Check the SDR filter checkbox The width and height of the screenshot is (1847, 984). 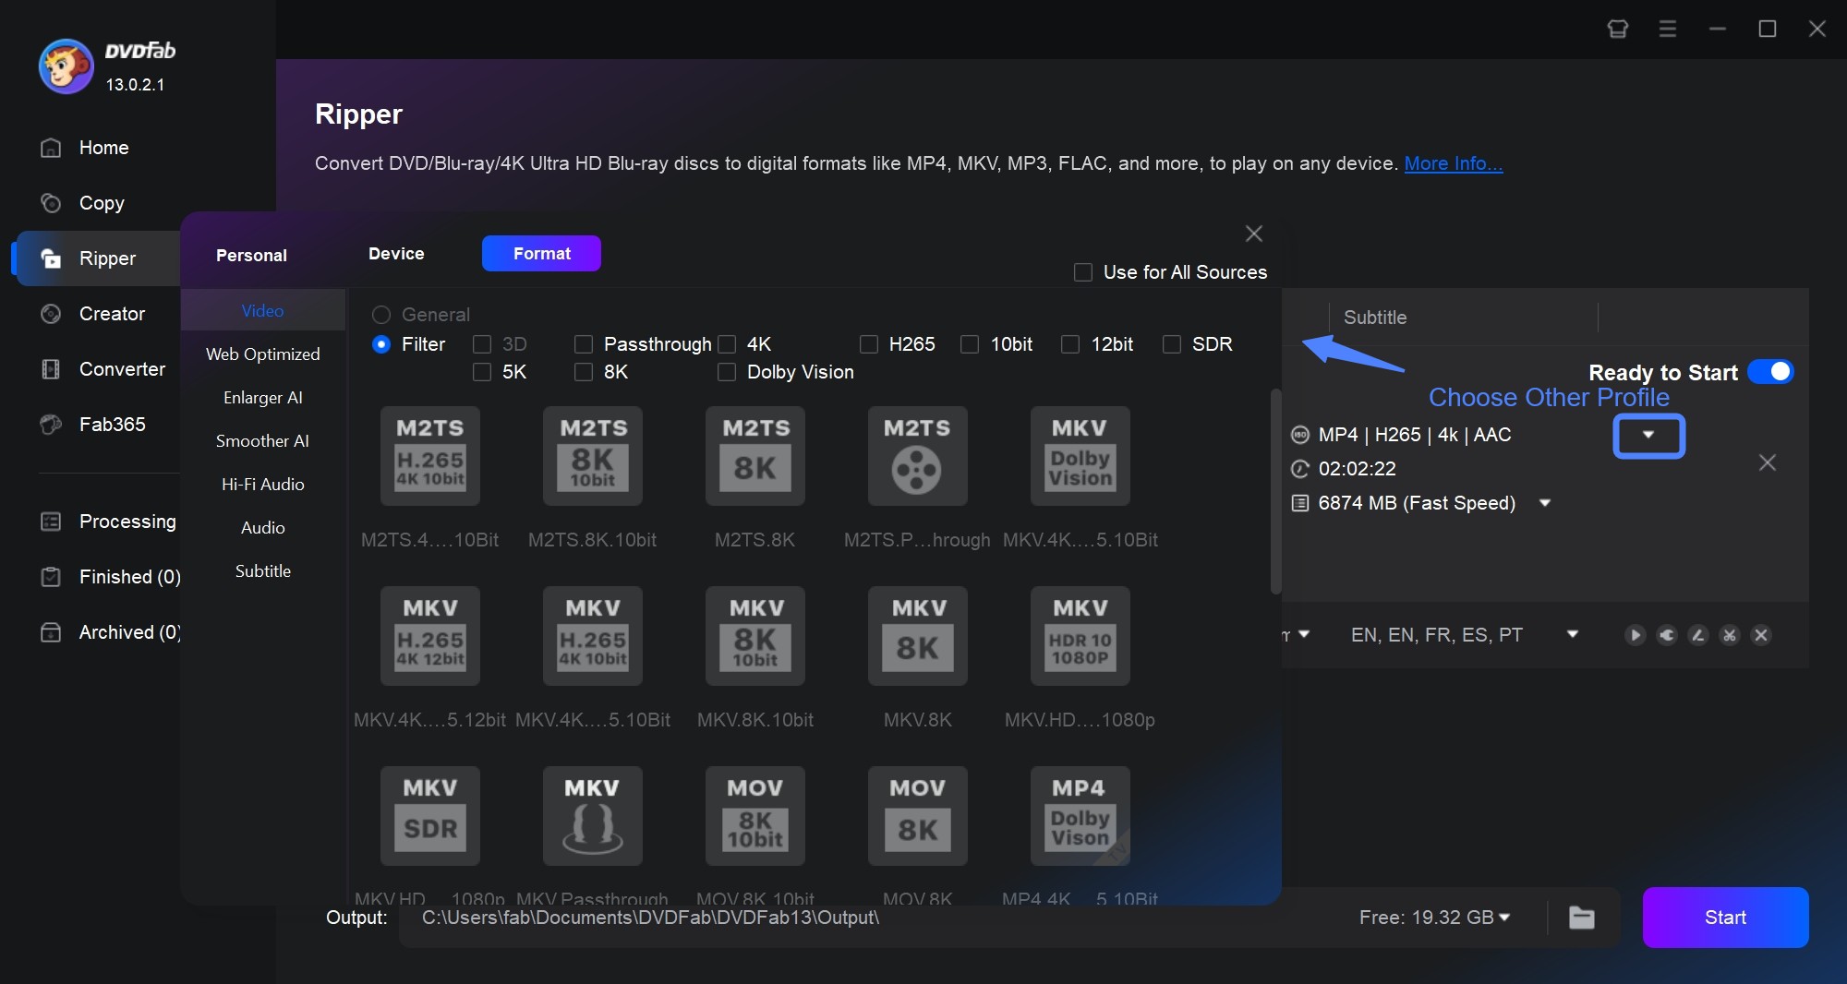click(x=1171, y=344)
